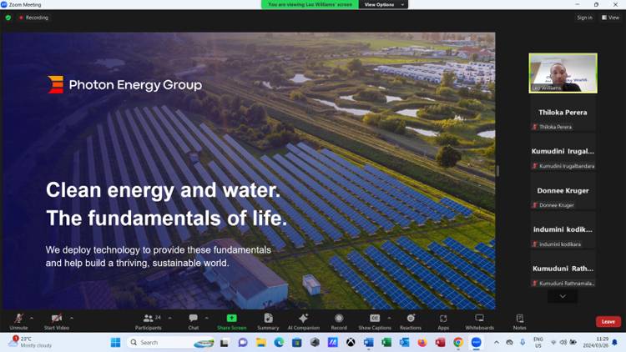Open the Chat panel
This screenshot has width=626, height=352.
(x=194, y=321)
